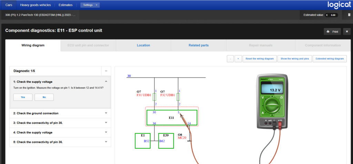
Task: Click the B52 pin label
Action: coord(147,141)
